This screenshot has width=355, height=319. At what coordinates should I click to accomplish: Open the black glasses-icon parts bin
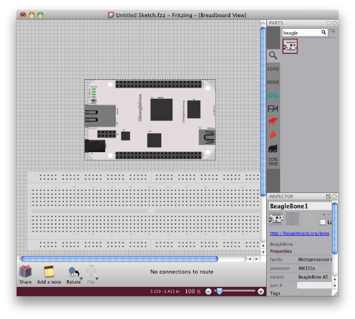coord(273,149)
